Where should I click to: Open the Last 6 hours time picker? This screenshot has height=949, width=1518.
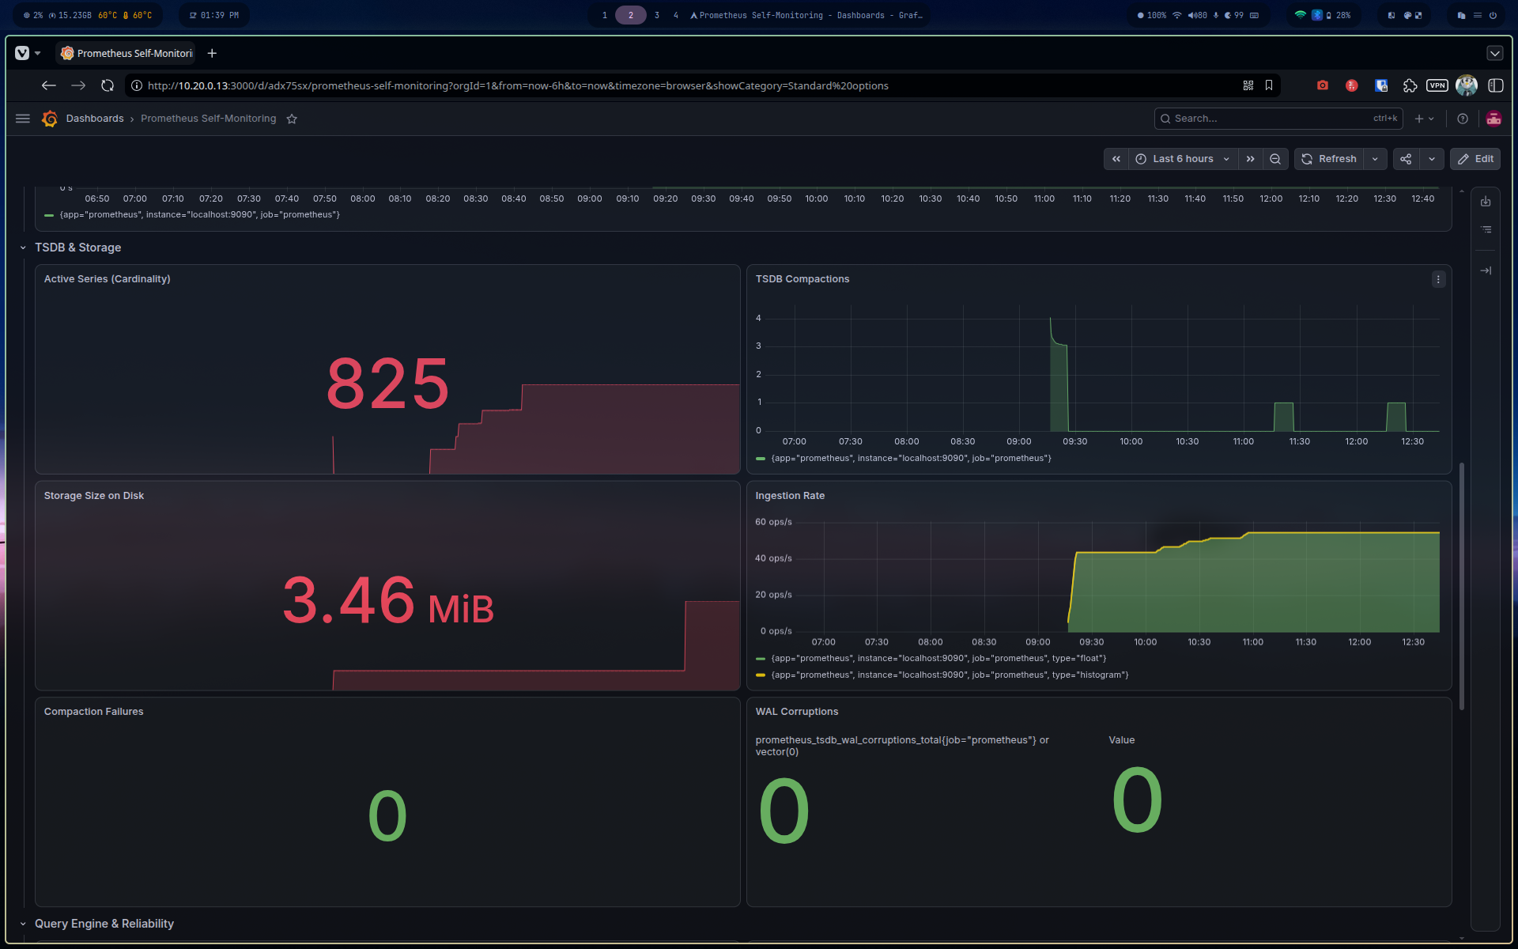(x=1183, y=159)
